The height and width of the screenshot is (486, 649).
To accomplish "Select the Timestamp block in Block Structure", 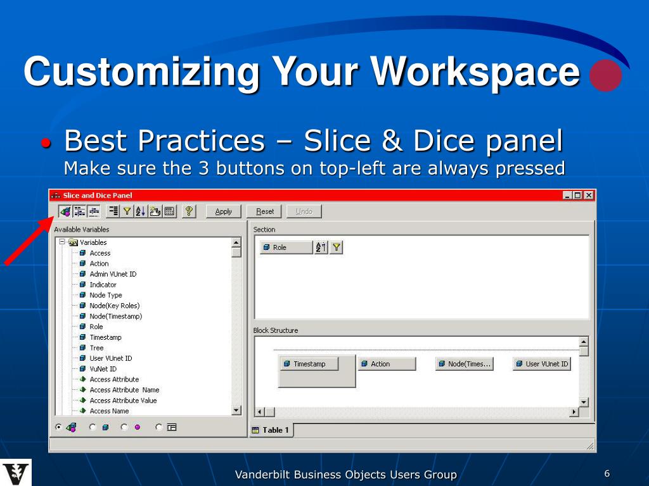I will [x=309, y=364].
